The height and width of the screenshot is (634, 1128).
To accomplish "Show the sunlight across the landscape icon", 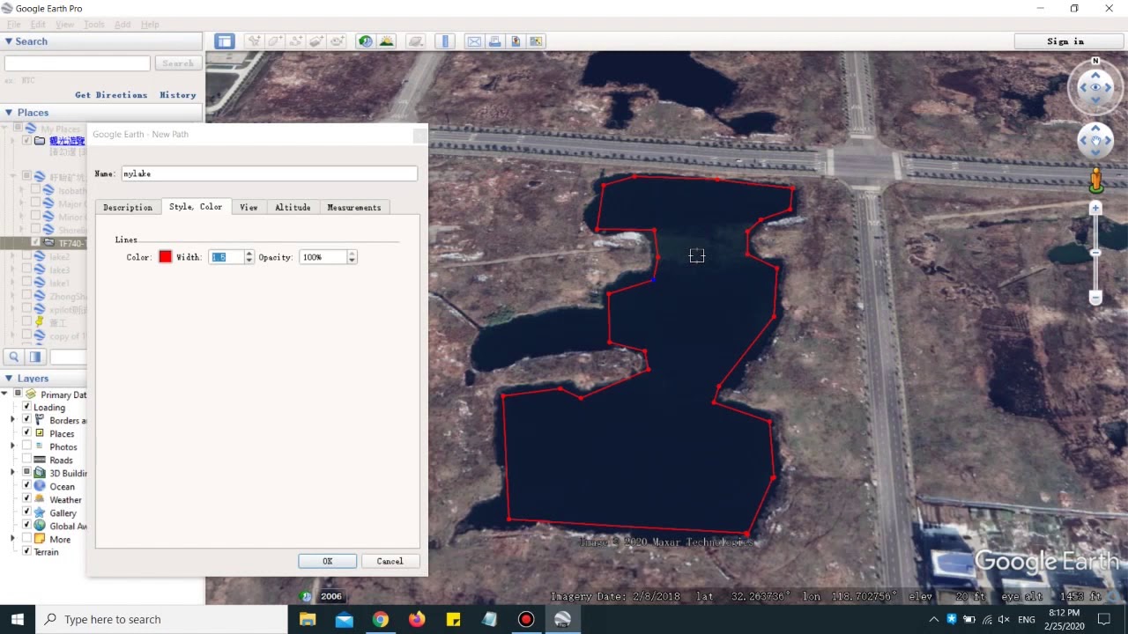I will pyautogui.click(x=386, y=41).
